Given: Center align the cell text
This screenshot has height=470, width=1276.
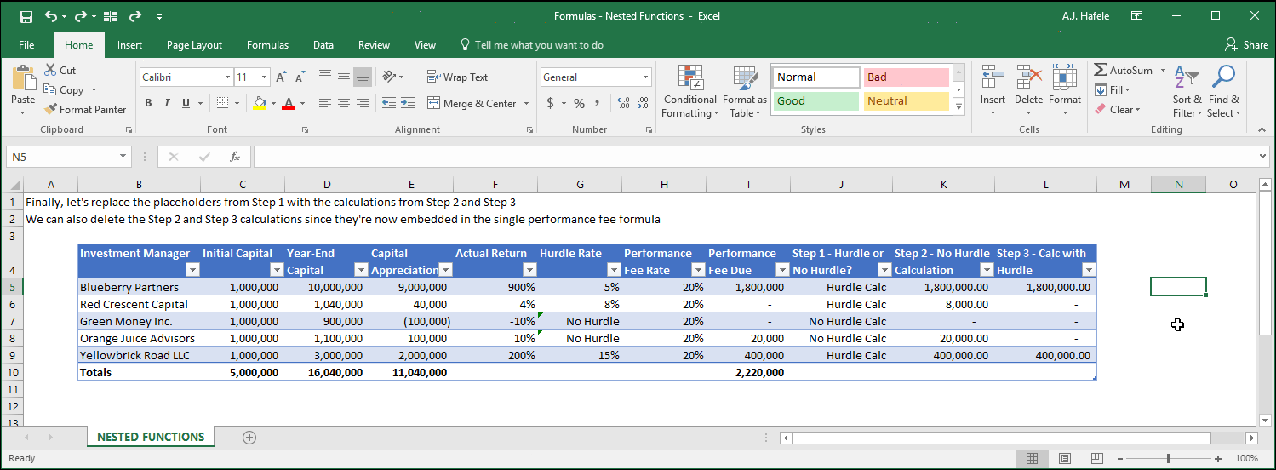Looking at the screenshot, I should [x=344, y=103].
